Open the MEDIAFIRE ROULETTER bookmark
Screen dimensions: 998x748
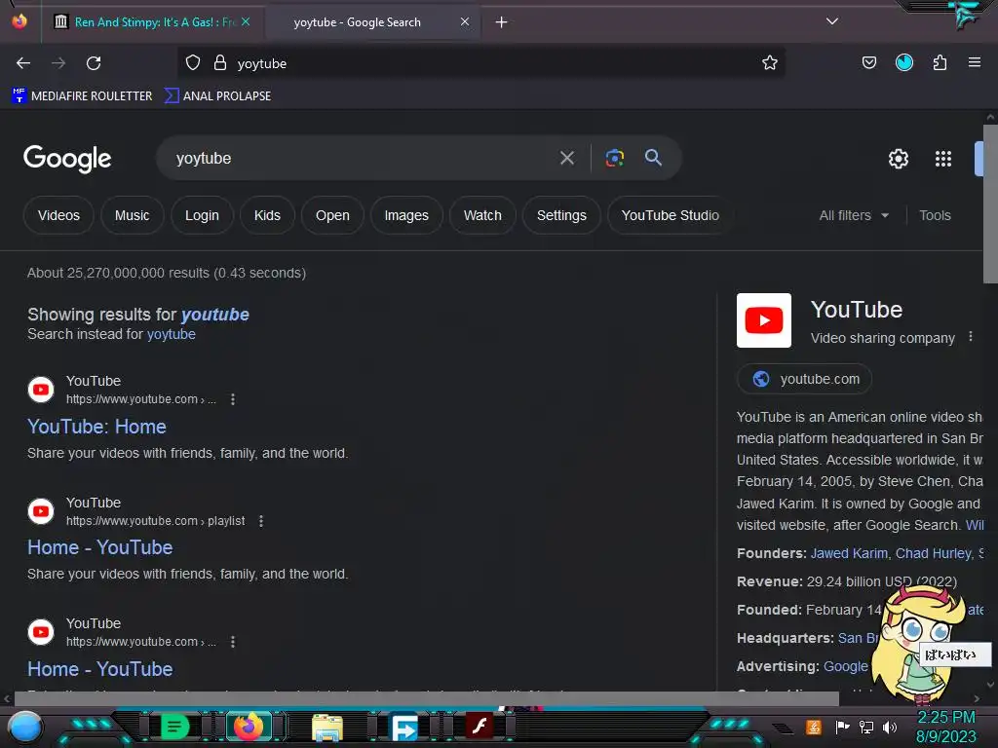click(x=82, y=96)
